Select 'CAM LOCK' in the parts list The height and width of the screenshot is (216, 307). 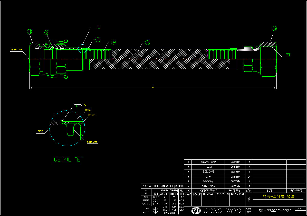tap(208, 186)
